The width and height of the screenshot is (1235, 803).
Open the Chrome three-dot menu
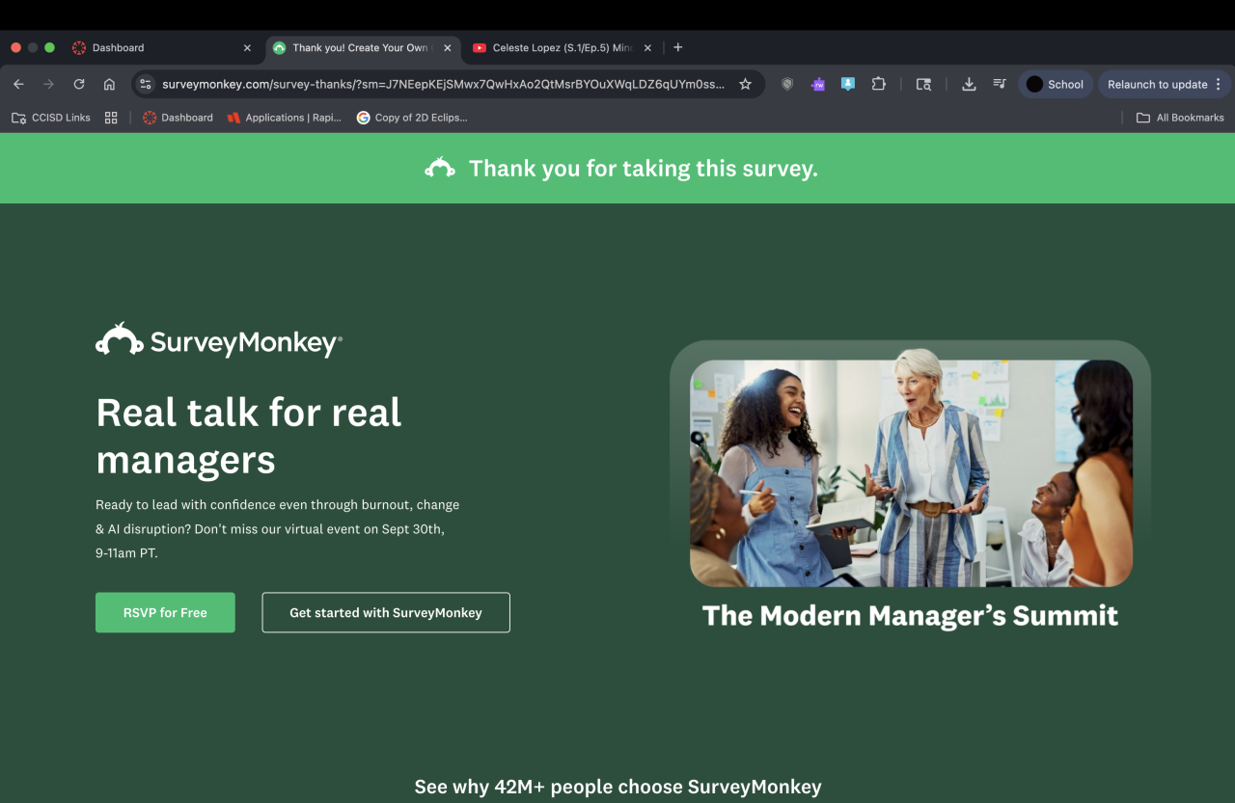click(1218, 84)
